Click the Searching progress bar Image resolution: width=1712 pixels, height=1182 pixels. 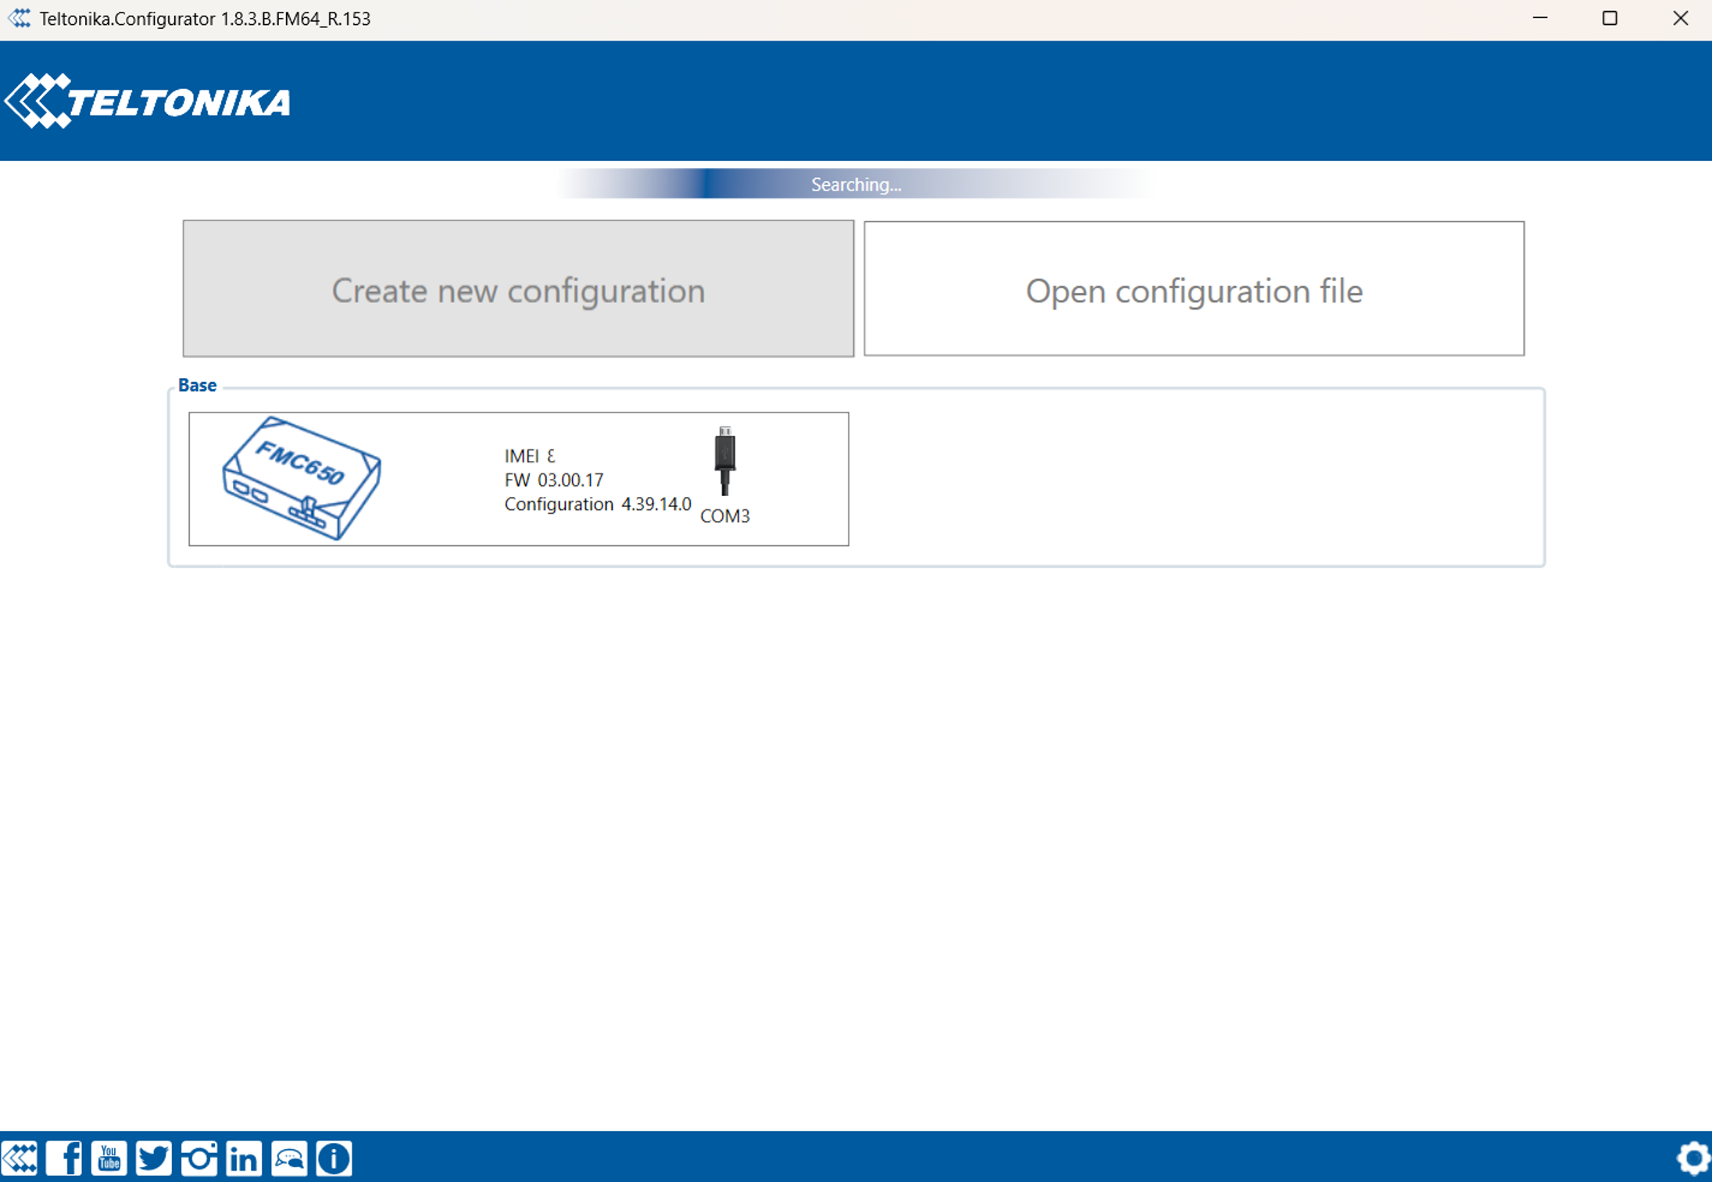(x=856, y=184)
